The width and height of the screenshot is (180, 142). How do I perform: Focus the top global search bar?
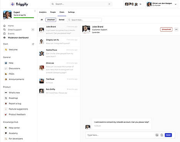point(81,4)
